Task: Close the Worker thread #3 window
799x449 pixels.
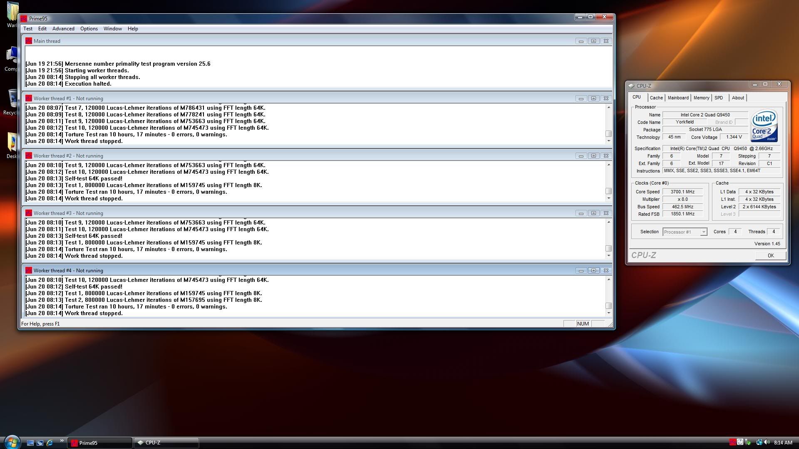Action: [x=606, y=213]
